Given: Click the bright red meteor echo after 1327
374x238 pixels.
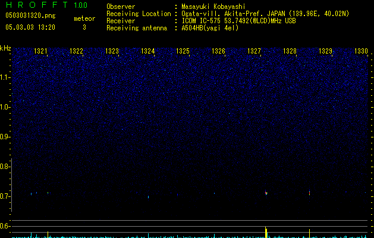Looking at the screenshot, I should (266, 193).
